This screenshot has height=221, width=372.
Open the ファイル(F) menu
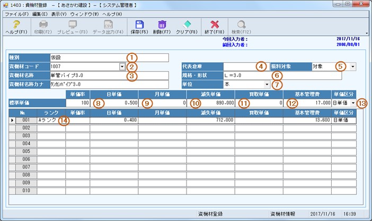click(x=16, y=13)
